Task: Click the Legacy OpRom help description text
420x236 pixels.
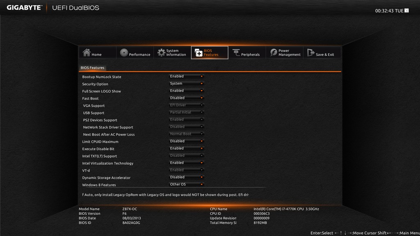Action: tap(165, 195)
